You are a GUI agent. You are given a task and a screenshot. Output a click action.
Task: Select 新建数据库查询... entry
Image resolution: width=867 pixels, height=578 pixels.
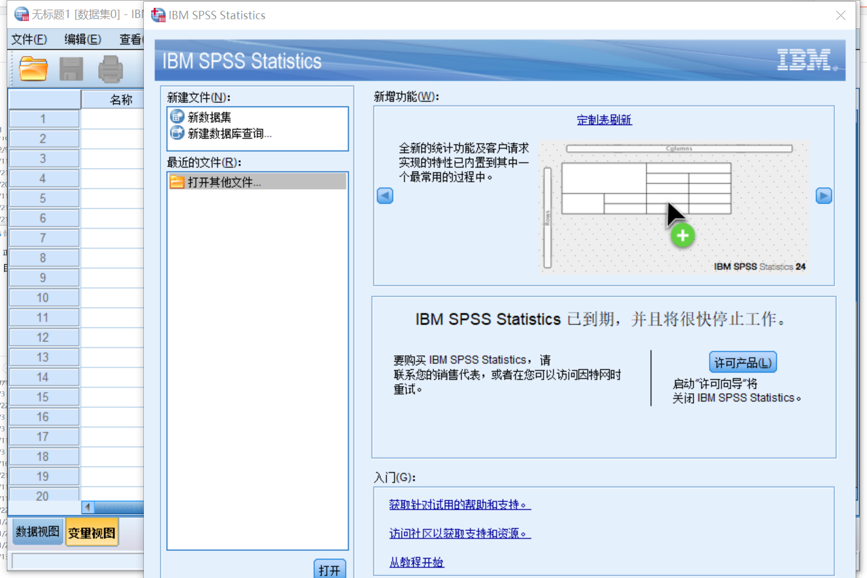230,133
